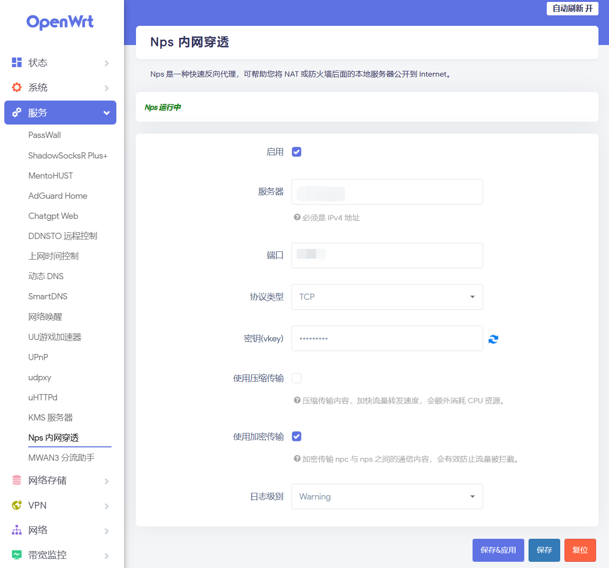Click help icon beside compression hint
Viewport: 609px width, 568px height.
tap(297, 400)
